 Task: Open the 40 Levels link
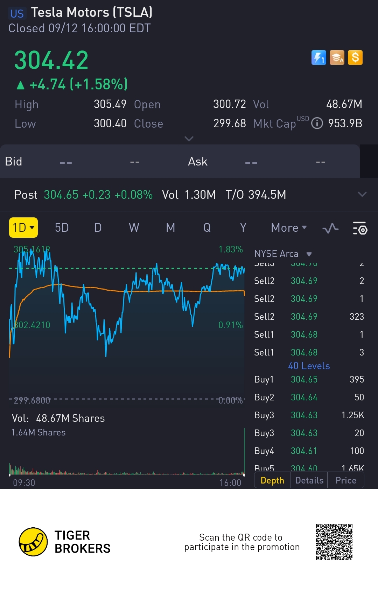(309, 366)
